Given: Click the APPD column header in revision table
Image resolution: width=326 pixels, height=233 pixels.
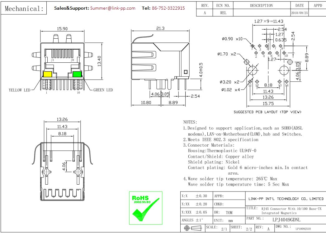Looking at the screenshot, I should click(318, 6).
